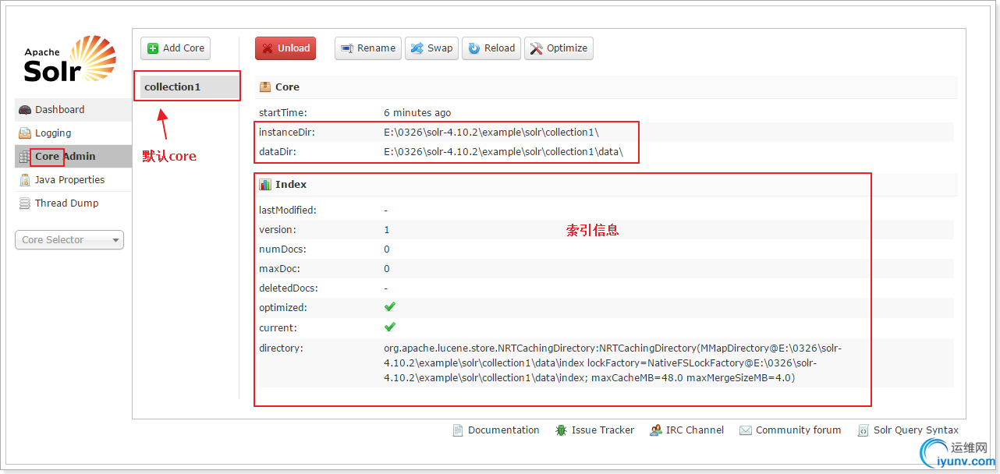Click the instanceDir label
This screenshot has width=1000, height=474.
pyautogui.click(x=287, y=133)
